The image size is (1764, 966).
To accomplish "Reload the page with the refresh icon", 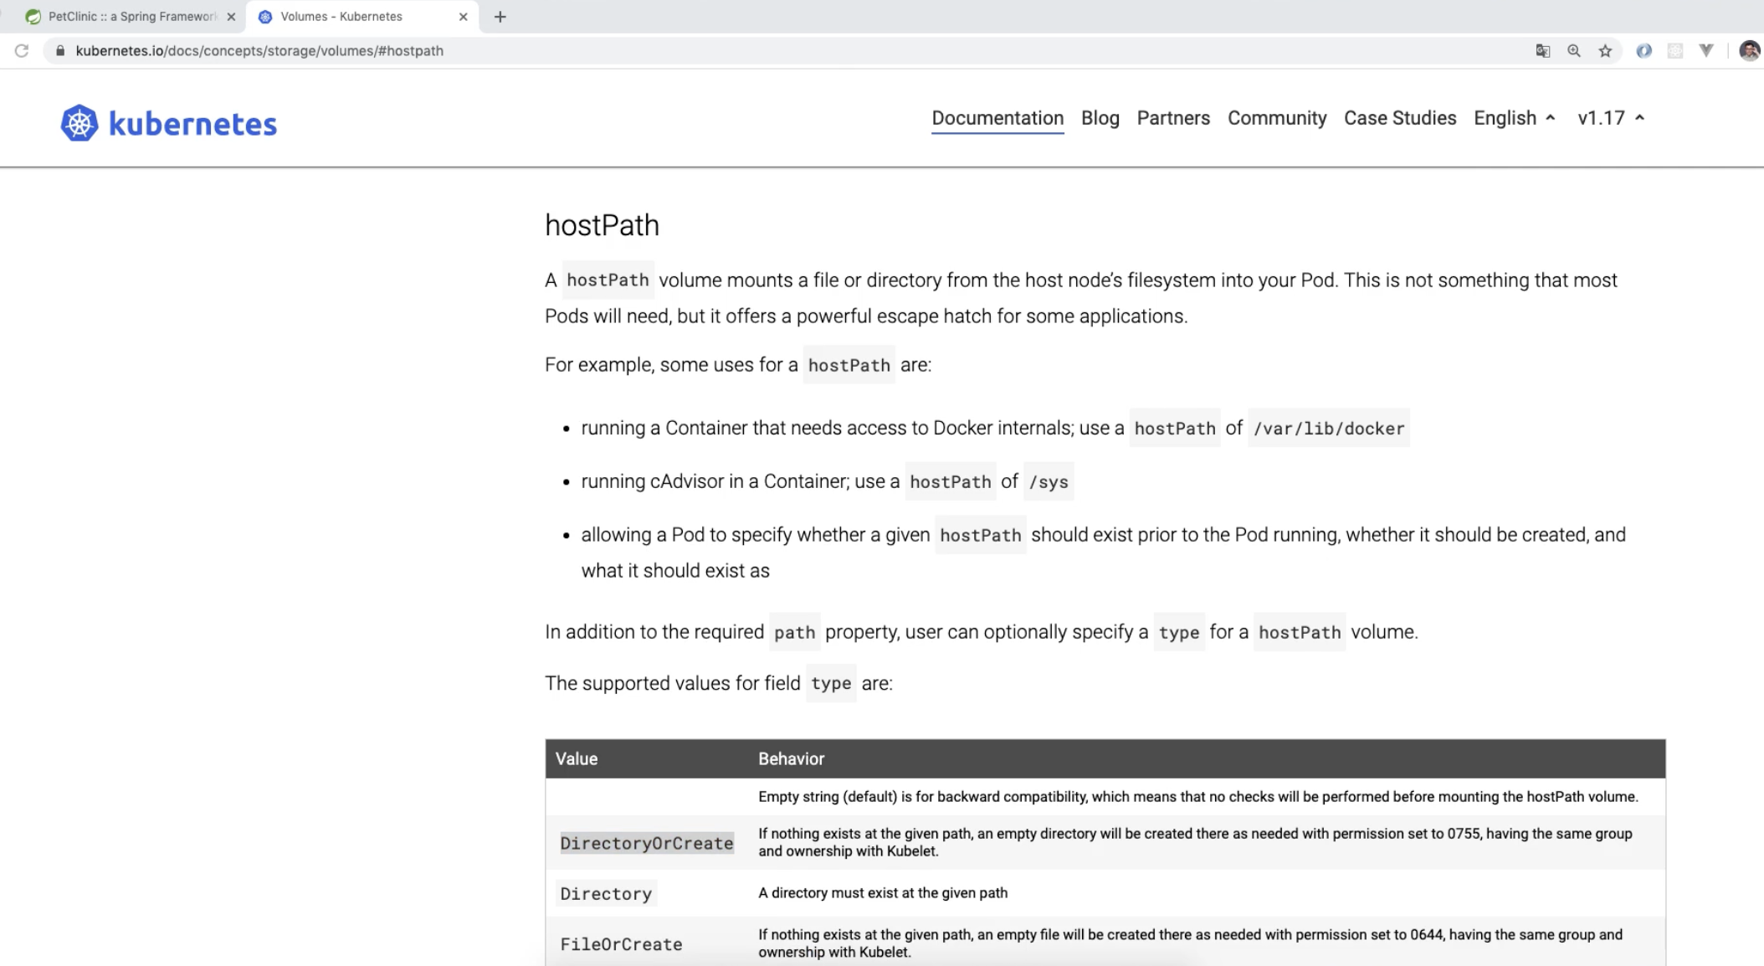I will [x=22, y=51].
